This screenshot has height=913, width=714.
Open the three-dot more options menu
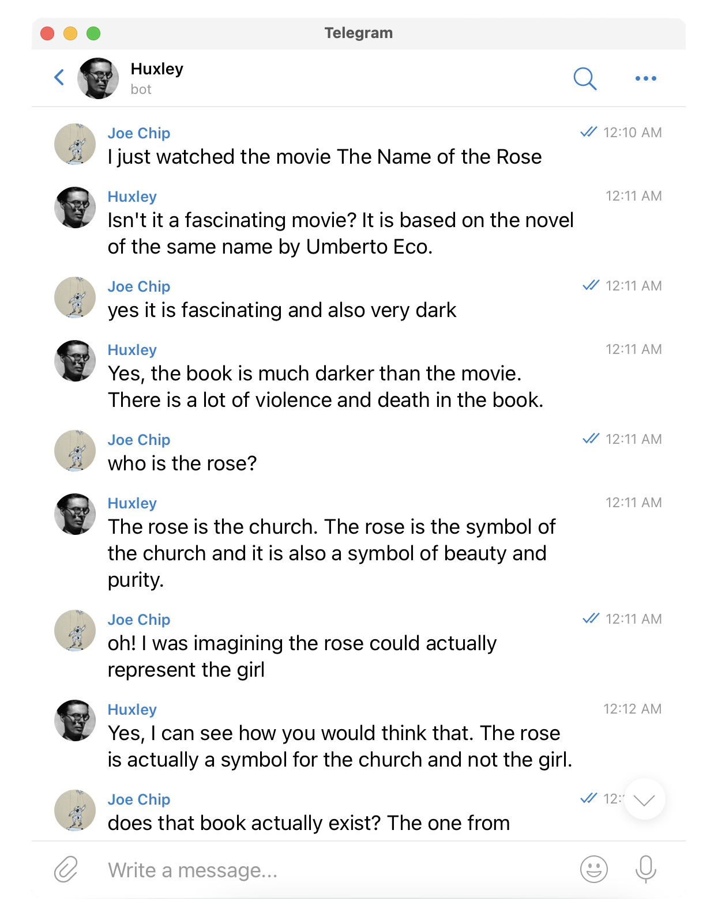click(645, 78)
